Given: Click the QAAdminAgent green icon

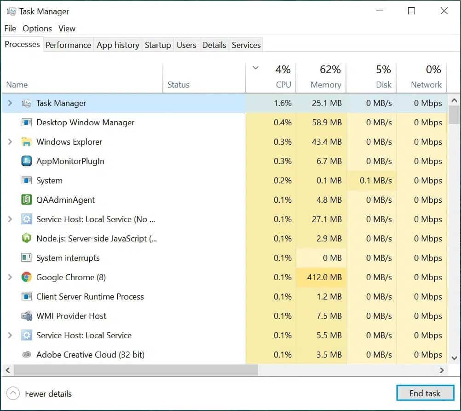Looking at the screenshot, I should coord(27,200).
